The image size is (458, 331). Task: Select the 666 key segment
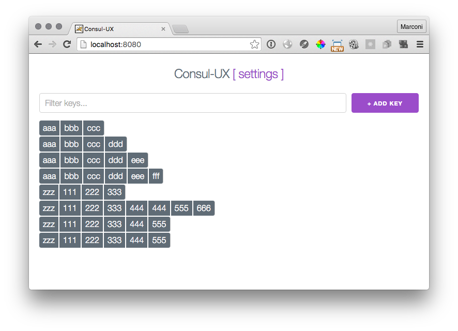click(204, 208)
